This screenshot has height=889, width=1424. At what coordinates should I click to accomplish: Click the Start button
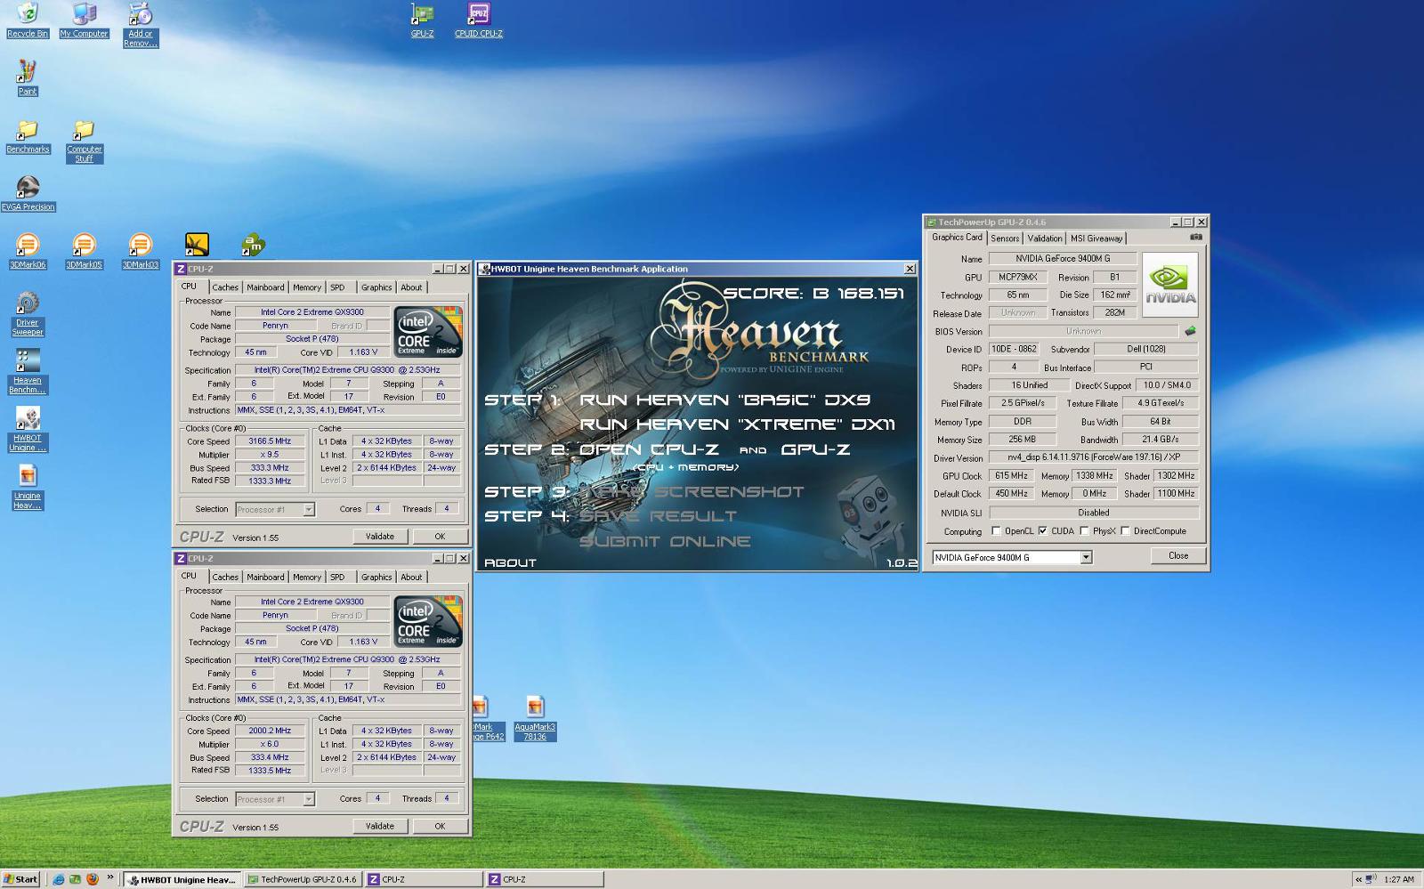coord(20,879)
